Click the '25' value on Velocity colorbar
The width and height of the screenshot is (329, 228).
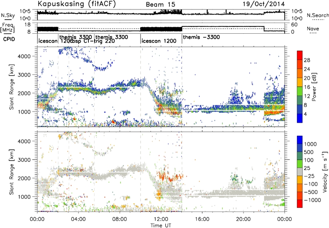pos(307,168)
